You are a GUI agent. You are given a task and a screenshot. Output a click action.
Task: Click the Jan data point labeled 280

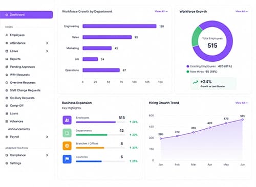[161, 138]
